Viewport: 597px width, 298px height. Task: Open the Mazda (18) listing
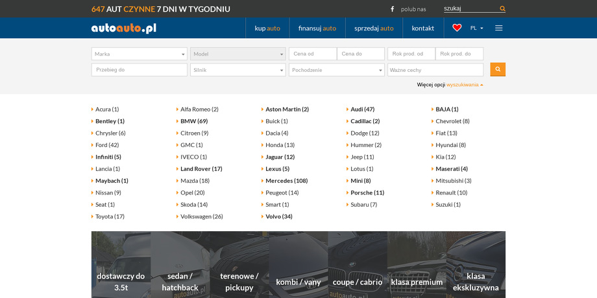pyautogui.click(x=195, y=181)
